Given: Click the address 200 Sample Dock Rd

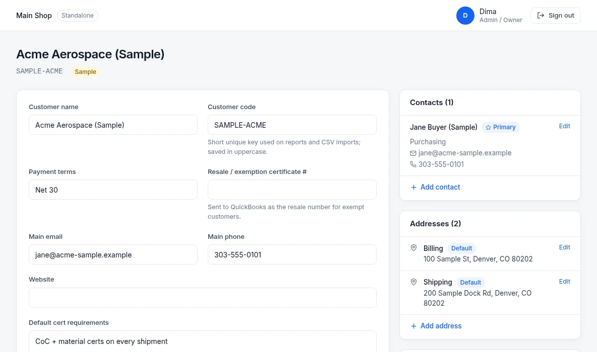Looking at the screenshot, I should tap(477, 298).
